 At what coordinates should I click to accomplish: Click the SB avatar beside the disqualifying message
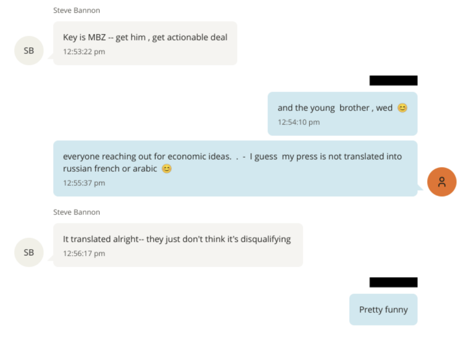pos(29,252)
